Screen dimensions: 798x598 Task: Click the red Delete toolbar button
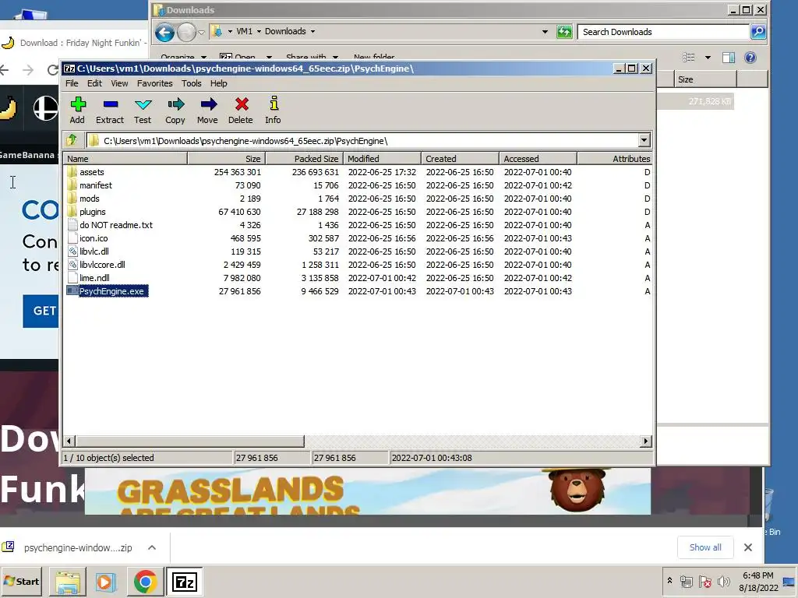[241, 111]
